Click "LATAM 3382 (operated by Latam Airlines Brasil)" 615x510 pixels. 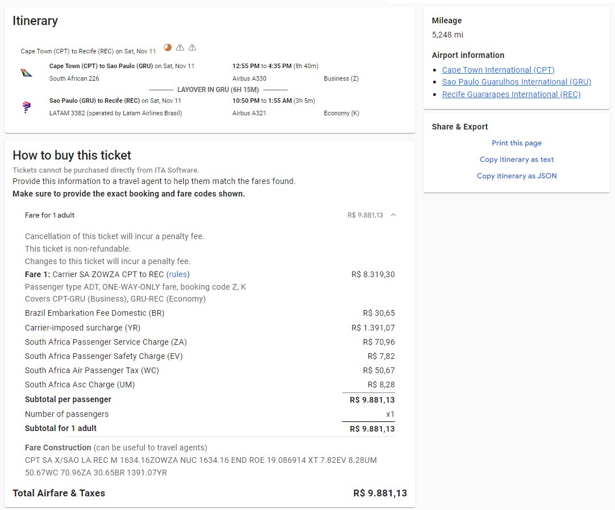116,113
